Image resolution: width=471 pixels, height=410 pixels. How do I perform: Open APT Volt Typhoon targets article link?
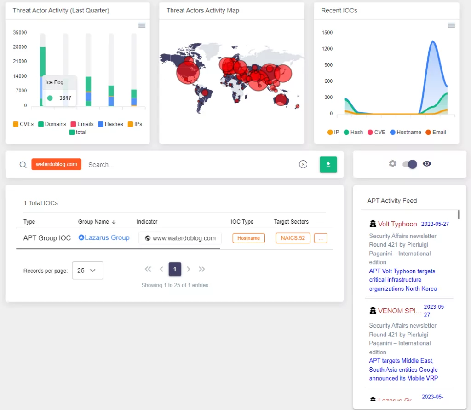pos(404,280)
